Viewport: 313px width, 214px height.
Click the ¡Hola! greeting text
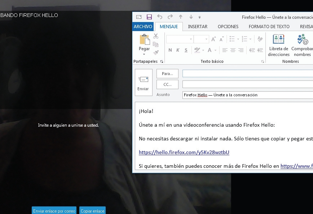click(x=146, y=111)
